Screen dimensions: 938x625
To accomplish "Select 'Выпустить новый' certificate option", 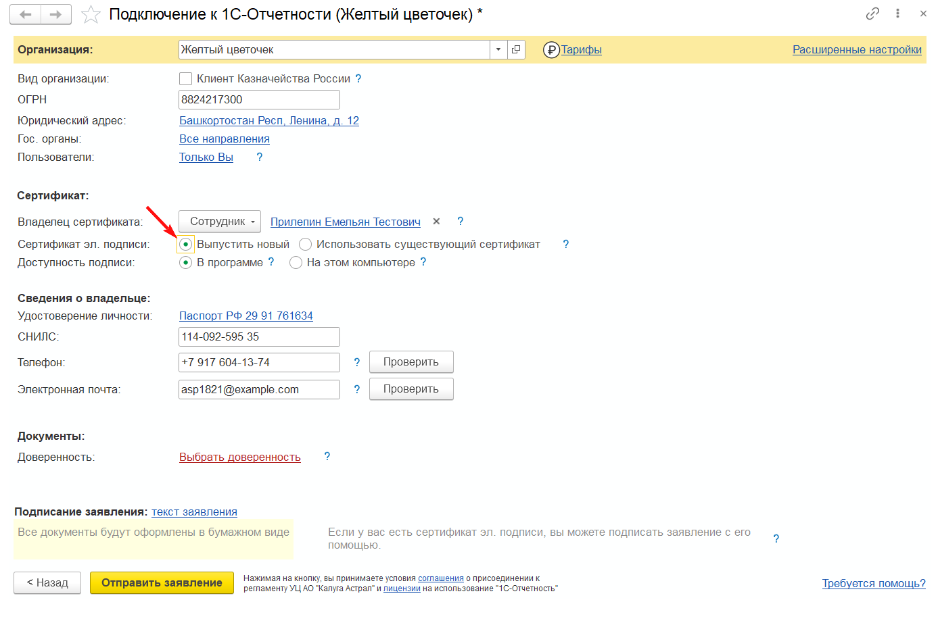I will point(185,244).
